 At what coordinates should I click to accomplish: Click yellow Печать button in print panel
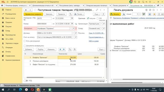(115, 14)
